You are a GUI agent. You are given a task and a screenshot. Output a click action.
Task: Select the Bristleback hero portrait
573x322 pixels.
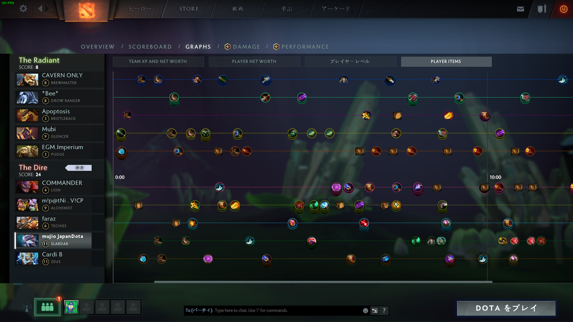click(x=27, y=115)
